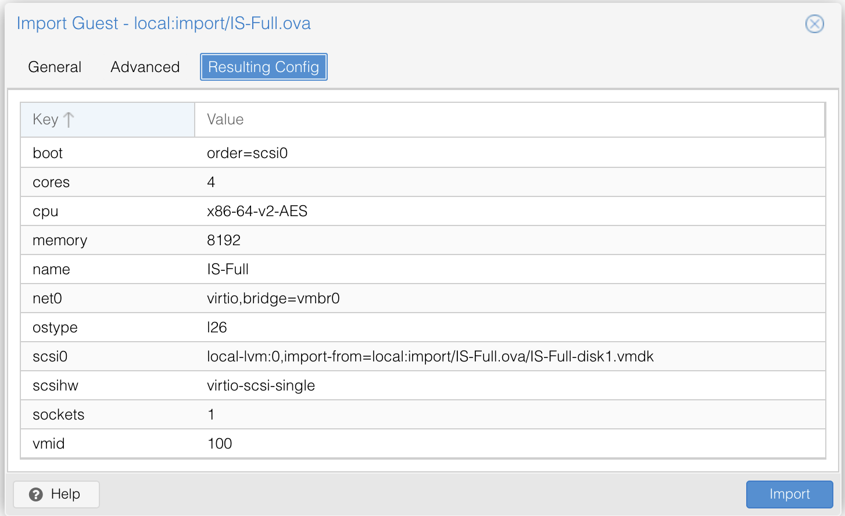Click the Import button

(x=789, y=494)
